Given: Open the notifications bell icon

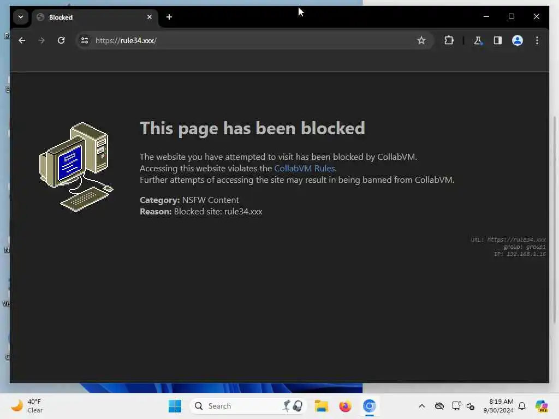Looking at the screenshot, I should coord(522,406).
